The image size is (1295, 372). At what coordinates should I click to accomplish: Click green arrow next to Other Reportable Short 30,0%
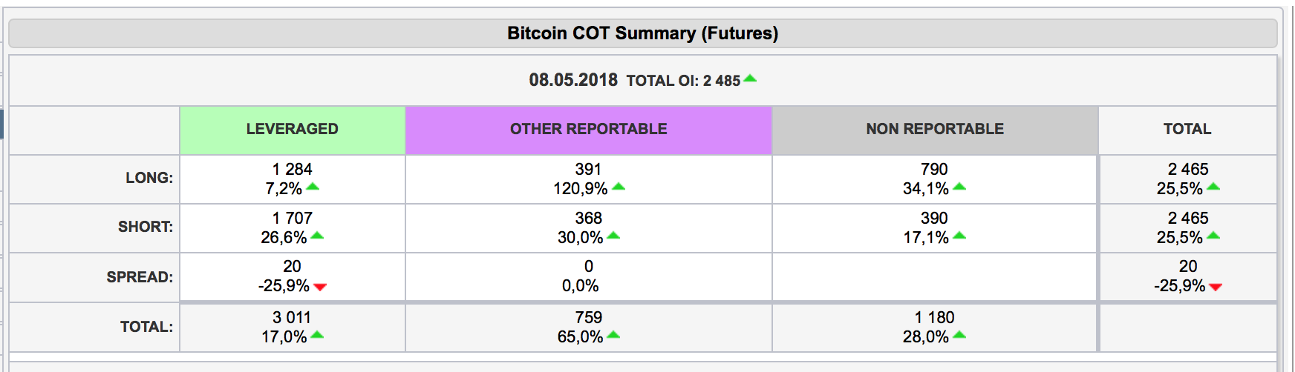(613, 236)
